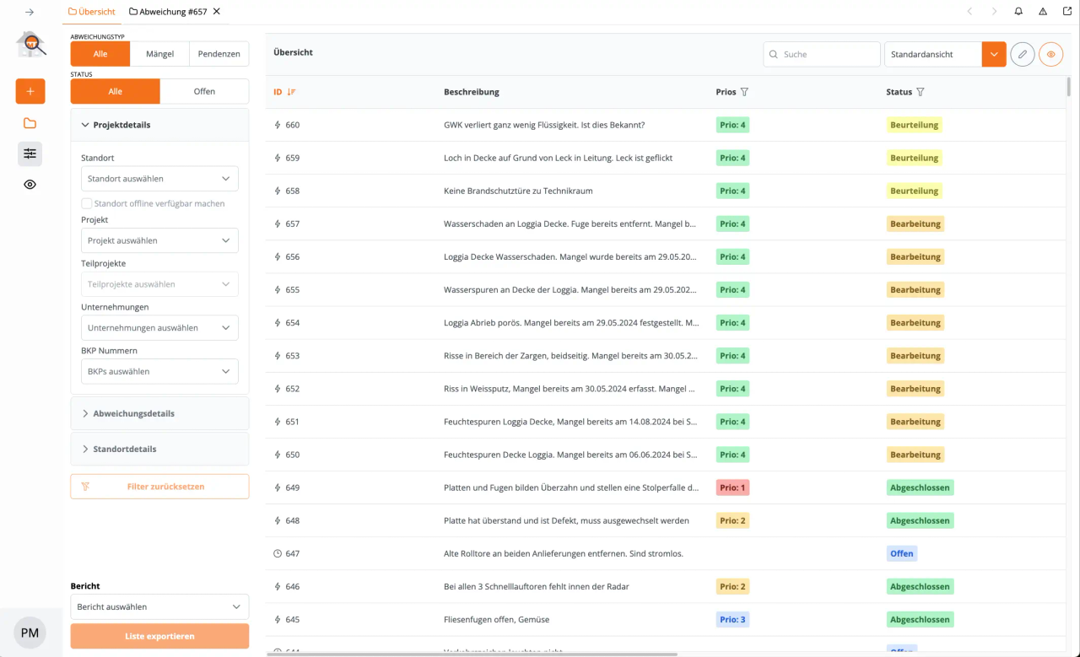This screenshot has width=1080, height=657.
Task: Switch to the Abweichung #657 tab
Action: [168, 12]
